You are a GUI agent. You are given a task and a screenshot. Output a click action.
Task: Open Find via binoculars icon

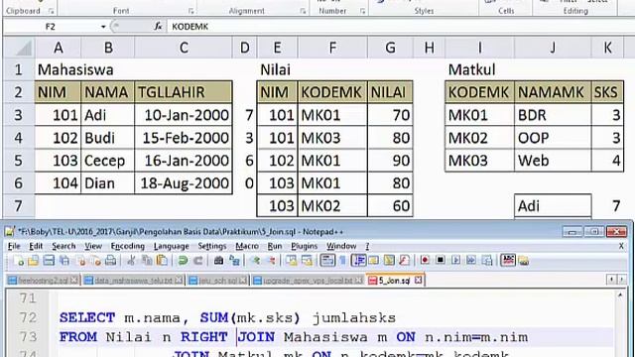pos(218,260)
